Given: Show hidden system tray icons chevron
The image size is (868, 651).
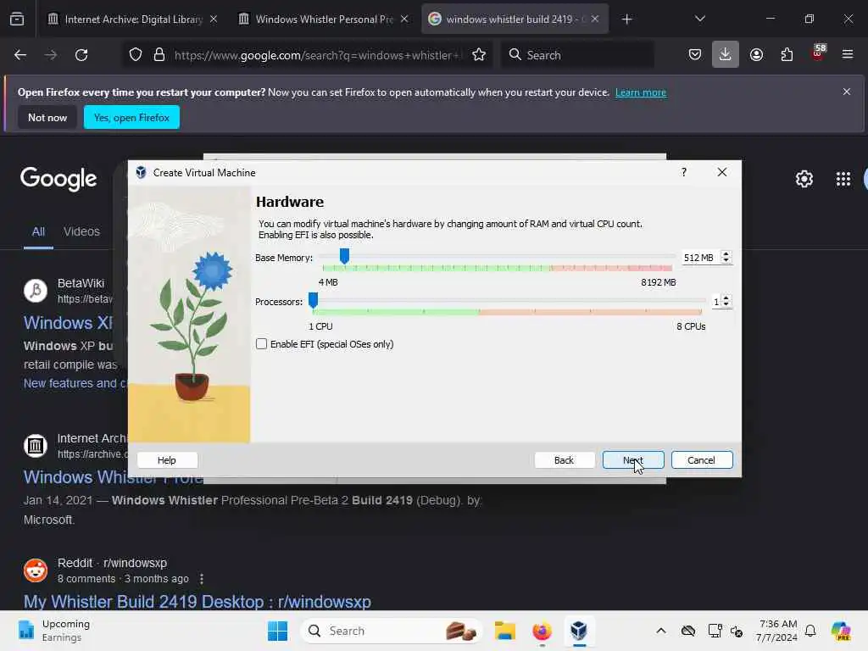Looking at the screenshot, I should pos(661,631).
